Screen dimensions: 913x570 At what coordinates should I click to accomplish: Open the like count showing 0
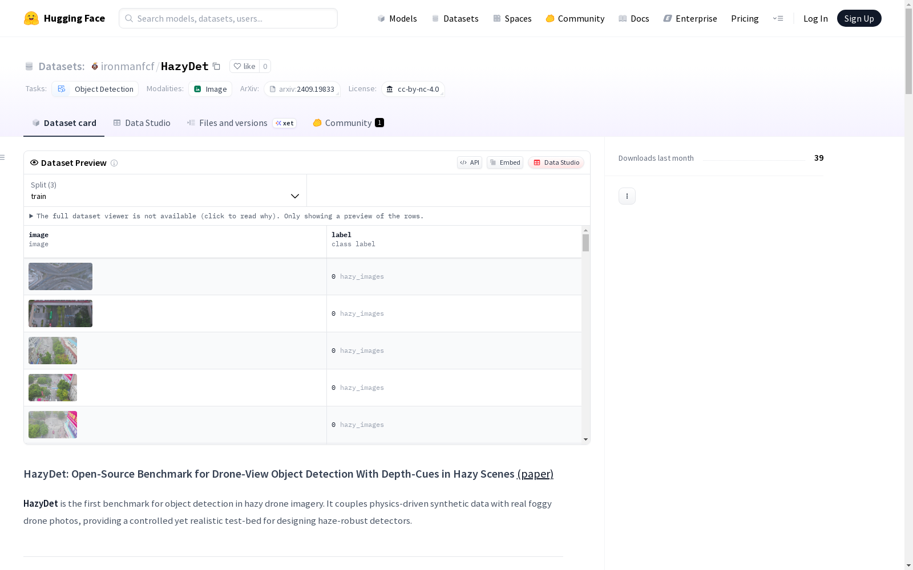pos(265,66)
